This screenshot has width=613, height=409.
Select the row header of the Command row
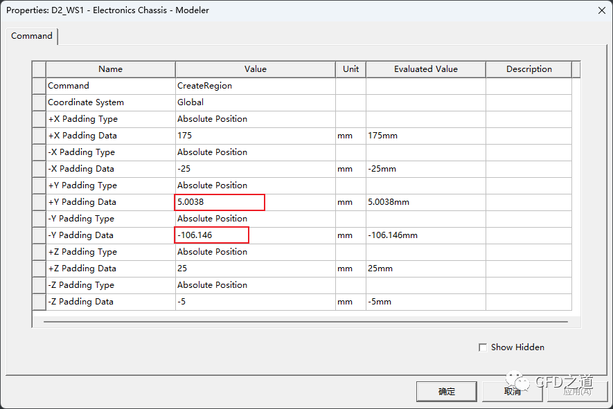click(x=39, y=86)
